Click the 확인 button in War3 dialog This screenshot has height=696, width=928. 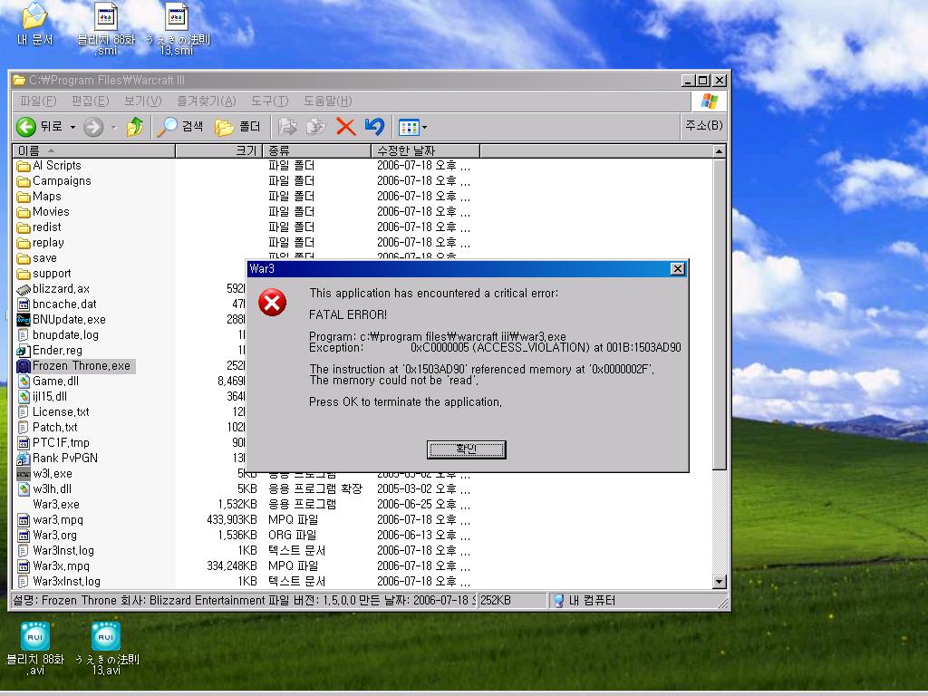point(467,449)
